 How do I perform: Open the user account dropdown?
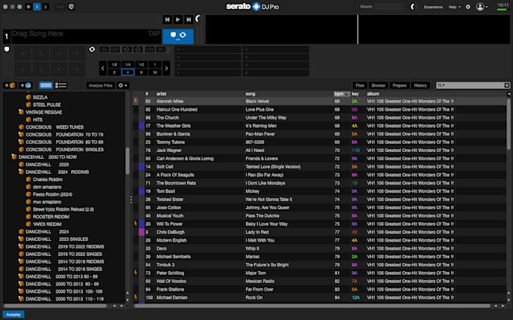(482, 7)
